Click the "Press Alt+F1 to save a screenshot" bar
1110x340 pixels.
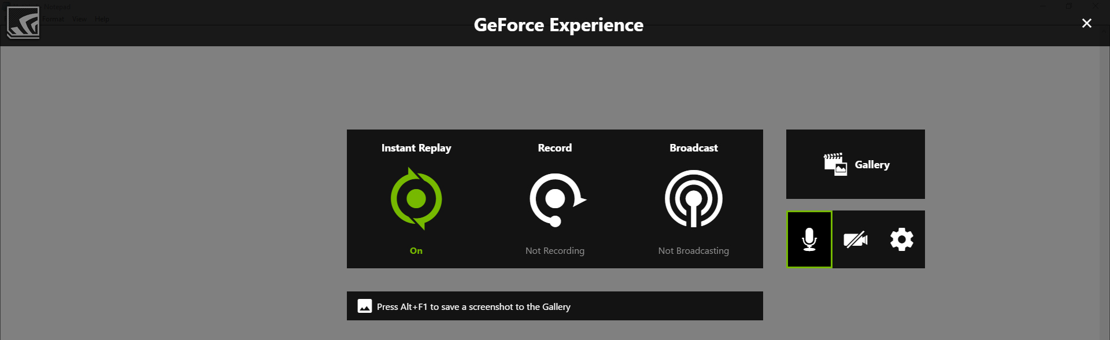coord(555,306)
